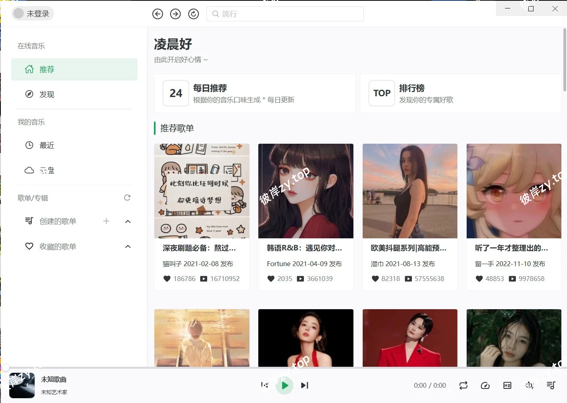Image resolution: width=567 pixels, height=403 pixels.
Task: Open the TOP 排行榜 ranking card
Action: point(460,93)
